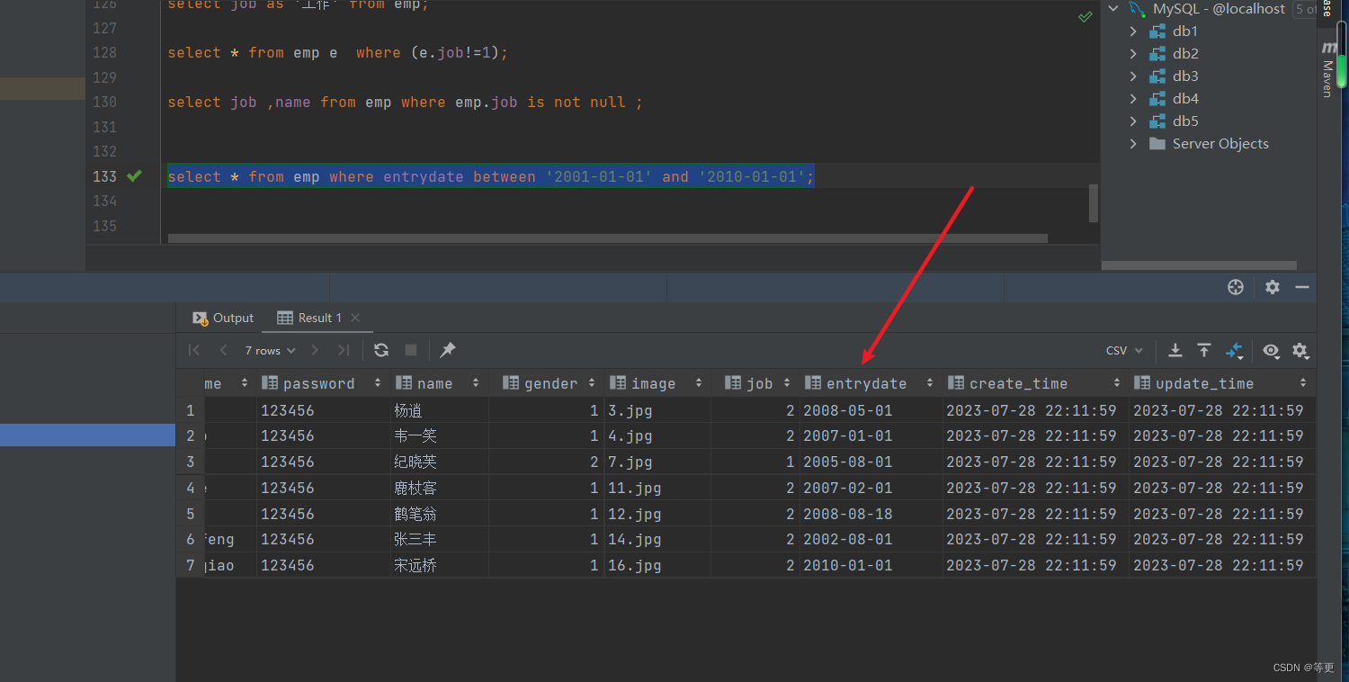Viewport: 1349px width, 682px height.
Task: Collapse the MySQL - @localhost node
Action: click(1113, 8)
